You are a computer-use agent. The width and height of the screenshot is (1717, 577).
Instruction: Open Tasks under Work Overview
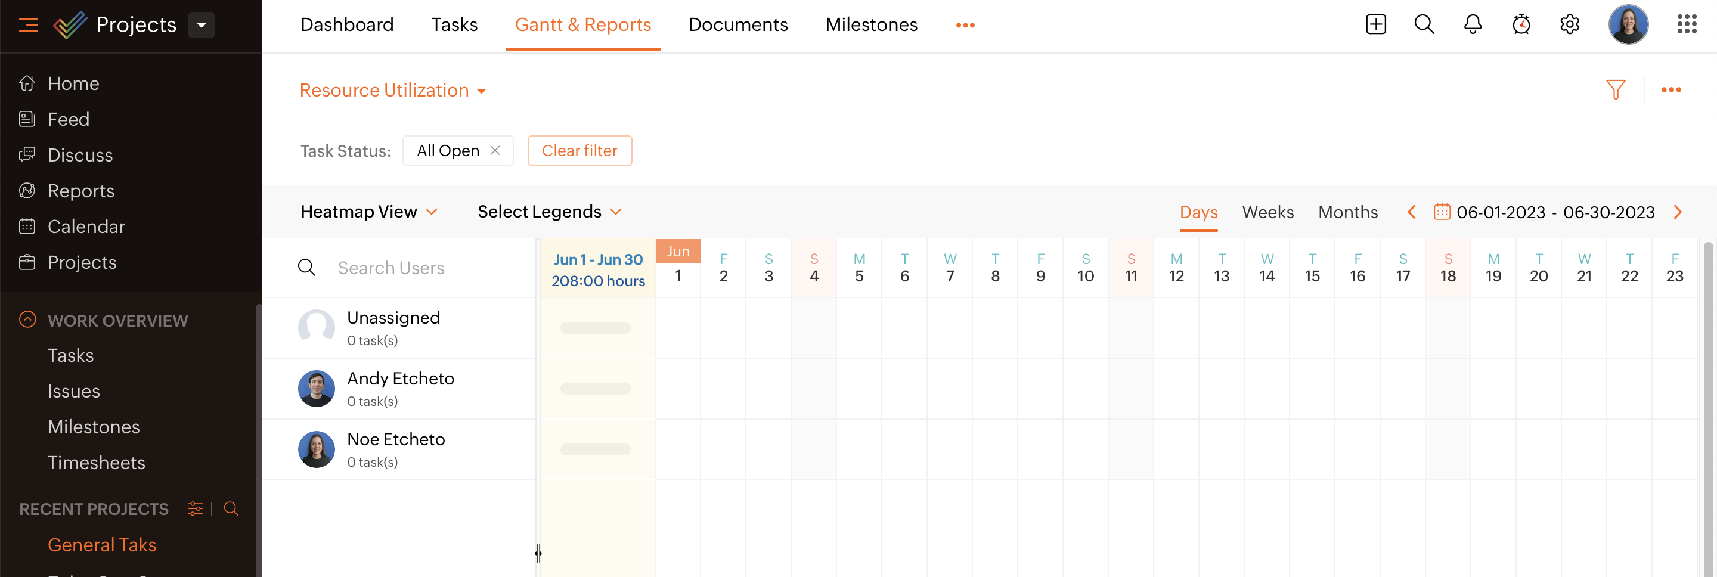tap(71, 356)
